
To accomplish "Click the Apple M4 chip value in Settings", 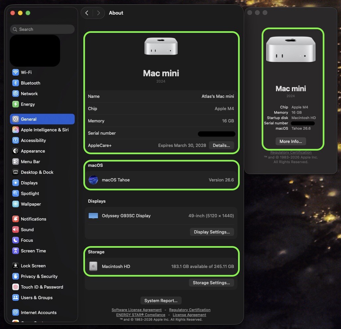I will click(x=224, y=108).
